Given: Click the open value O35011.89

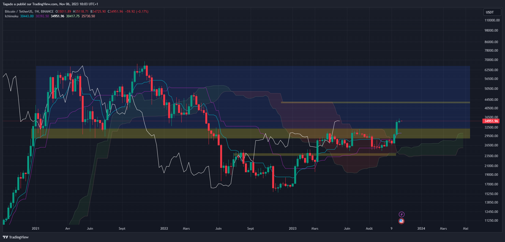Looking at the screenshot, I should tap(63, 12).
